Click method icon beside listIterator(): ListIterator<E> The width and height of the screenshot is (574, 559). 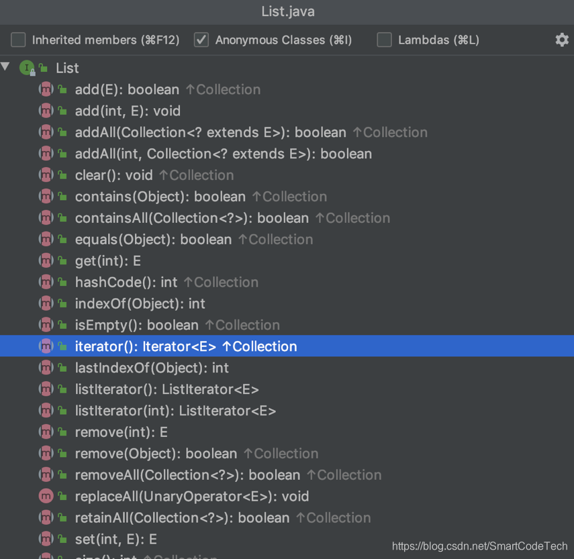[x=46, y=389]
